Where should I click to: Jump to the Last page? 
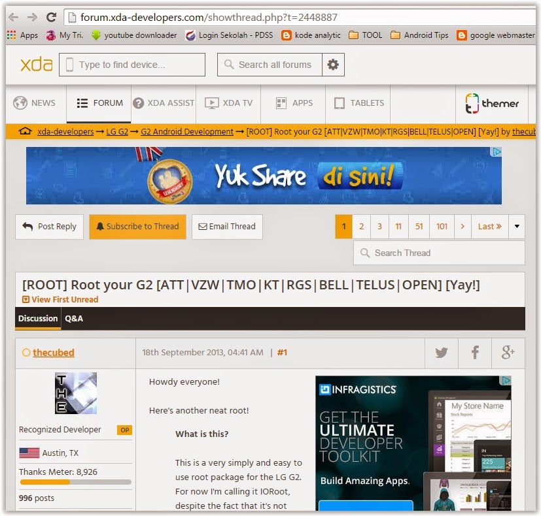point(489,227)
